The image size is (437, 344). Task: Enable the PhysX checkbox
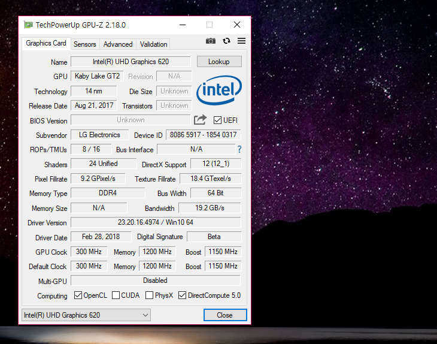pyautogui.click(x=150, y=295)
